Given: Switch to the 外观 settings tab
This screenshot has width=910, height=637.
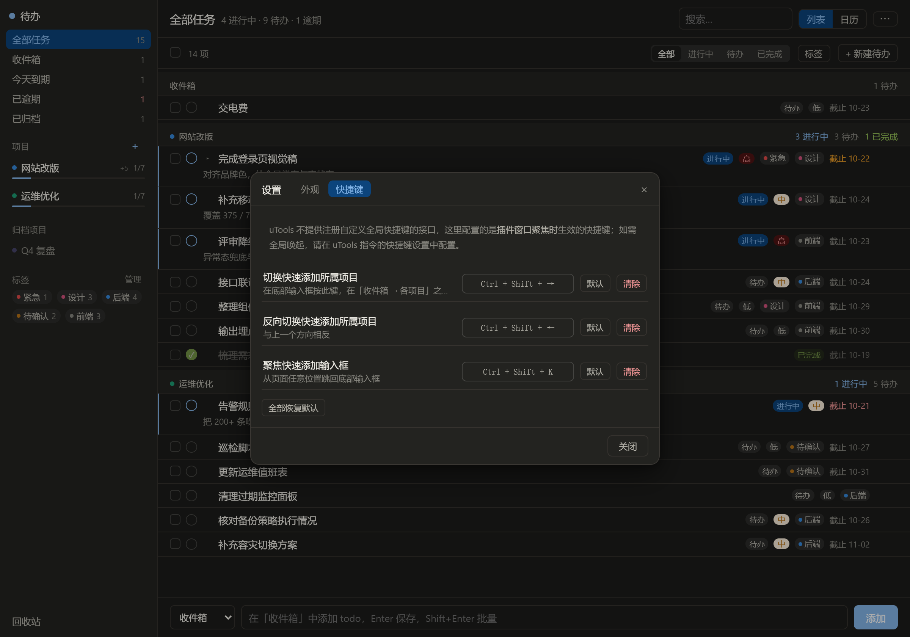Looking at the screenshot, I should (309, 189).
